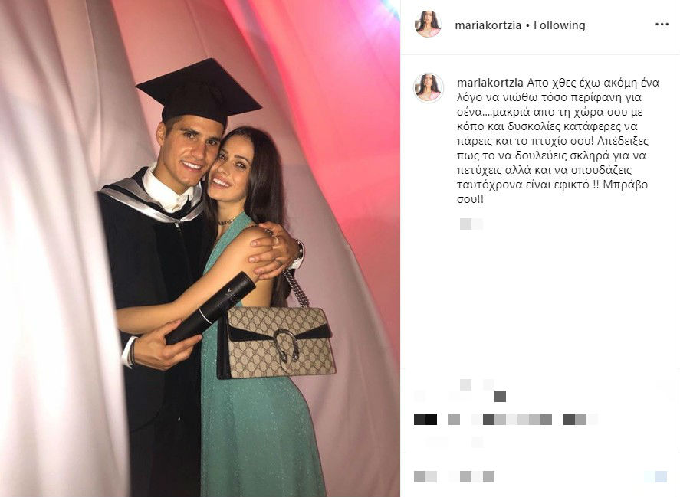The image size is (680, 497).
Task: Click the faint blue Post button
Action: point(656,476)
